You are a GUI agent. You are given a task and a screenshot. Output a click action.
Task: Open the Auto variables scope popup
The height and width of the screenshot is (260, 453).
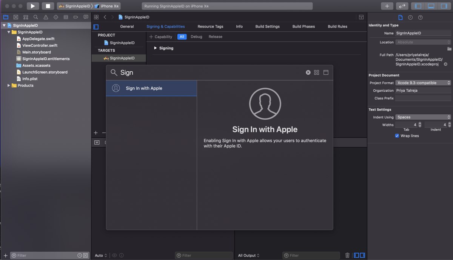click(x=101, y=255)
